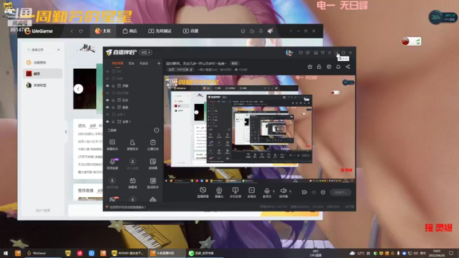The image size is (459, 258).
Task: Click the 直播屏幕 screen capture source icon
Action: pos(203,193)
